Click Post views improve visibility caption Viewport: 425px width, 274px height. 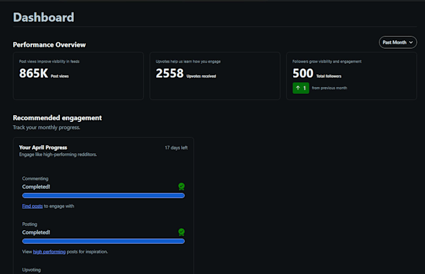pos(49,61)
